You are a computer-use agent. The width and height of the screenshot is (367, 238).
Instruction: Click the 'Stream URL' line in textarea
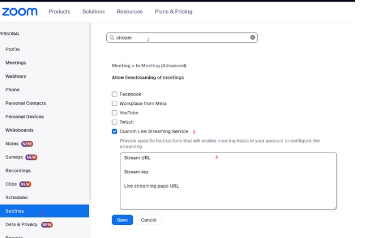[x=137, y=158]
